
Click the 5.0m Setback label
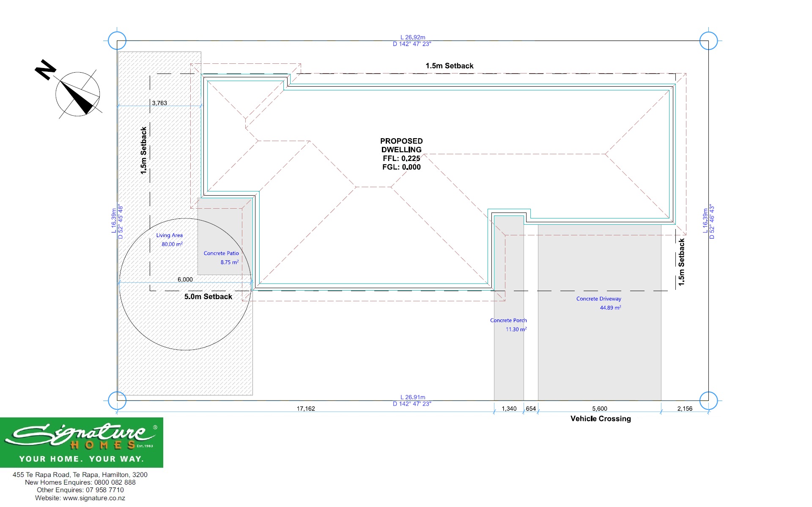click(x=208, y=297)
